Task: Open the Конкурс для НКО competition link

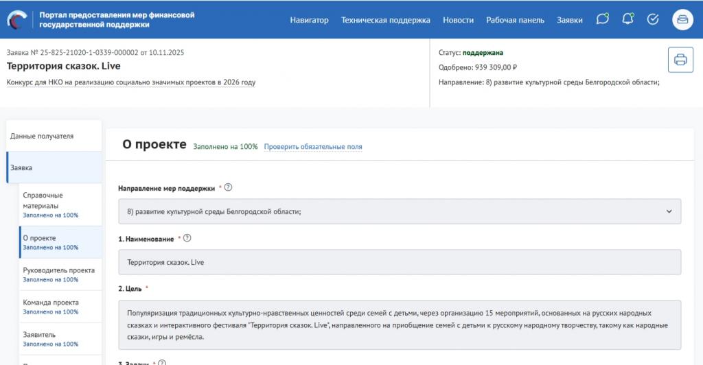Action: pos(130,82)
